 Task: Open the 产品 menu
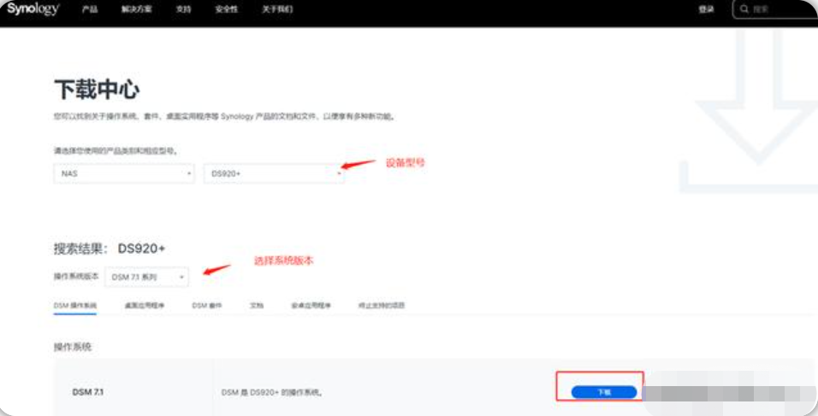click(90, 9)
